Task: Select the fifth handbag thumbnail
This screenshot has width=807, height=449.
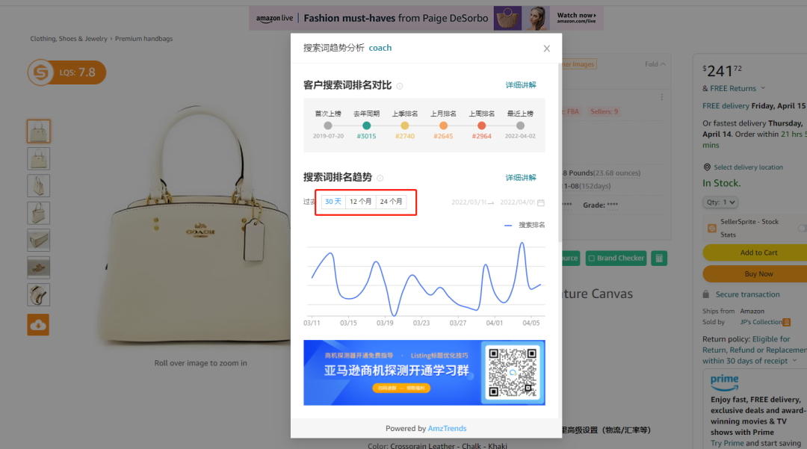Action: tap(39, 240)
